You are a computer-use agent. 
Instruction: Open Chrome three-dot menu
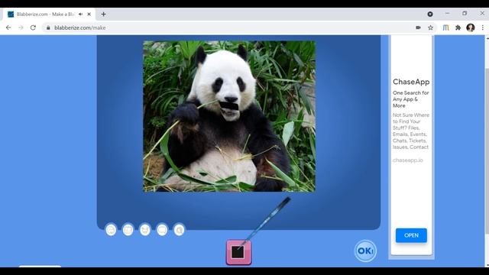point(483,27)
